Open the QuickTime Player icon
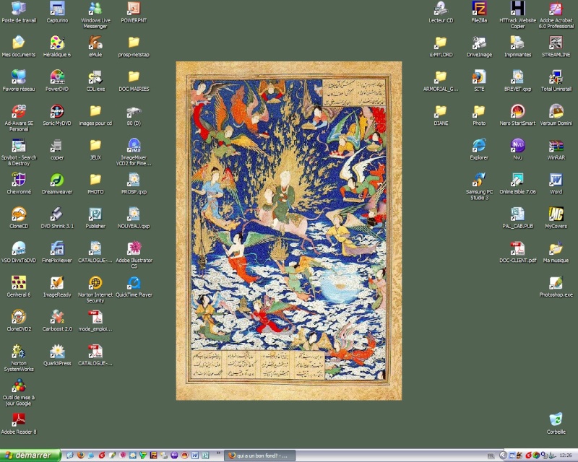The image size is (578, 462). (x=134, y=286)
